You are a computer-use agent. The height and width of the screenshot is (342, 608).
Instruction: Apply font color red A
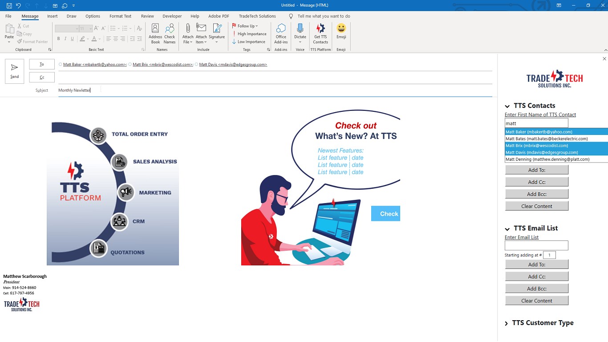(x=94, y=39)
